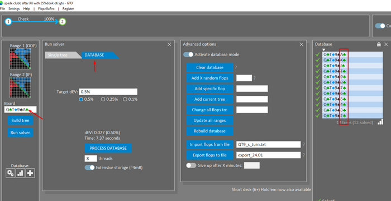The image size is (391, 201).
Task: Close the Run solver panel
Action: [169, 44]
